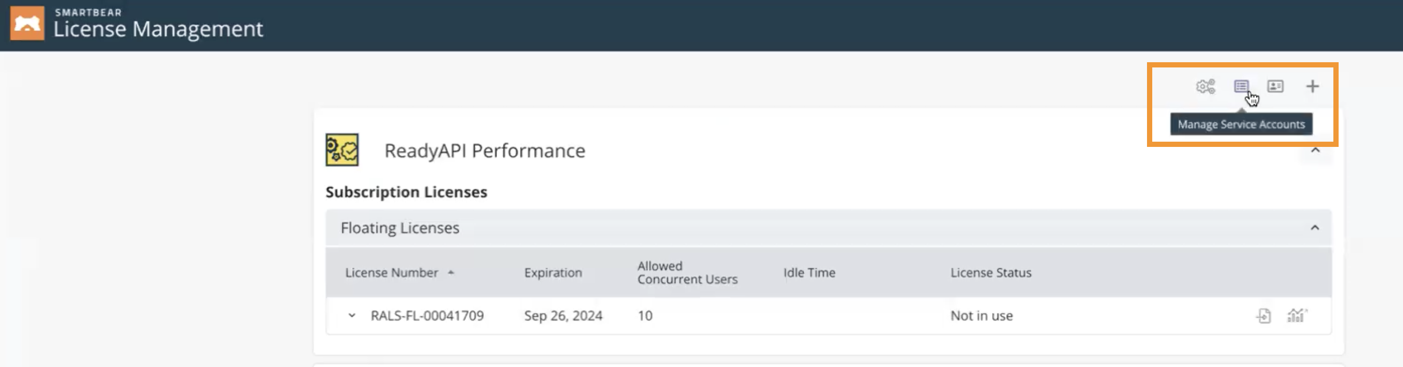Collapse the Floating Licenses panel

coord(1315,228)
